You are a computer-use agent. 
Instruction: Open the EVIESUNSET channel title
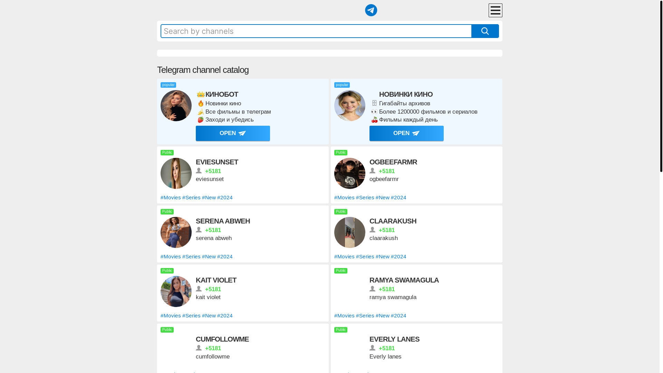tap(217, 162)
